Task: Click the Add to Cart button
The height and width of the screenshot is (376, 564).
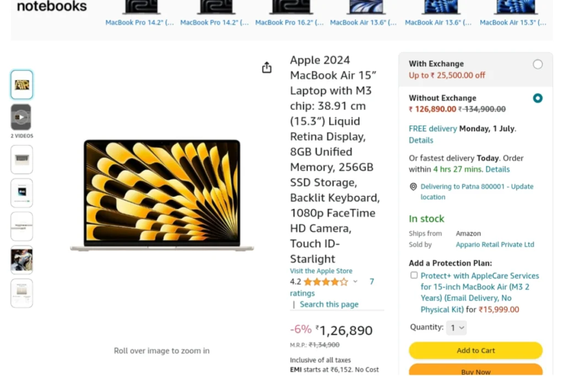Action: [x=475, y=351]
